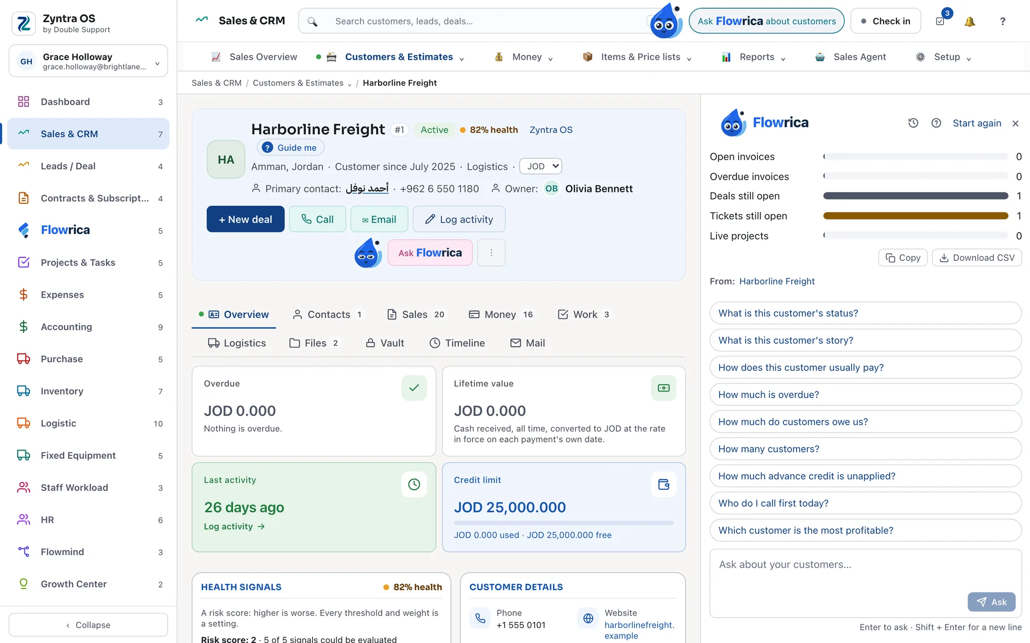1030x643 pixels.
Task: Click the Deals still open bar
Action: click(x=916, y=196)
